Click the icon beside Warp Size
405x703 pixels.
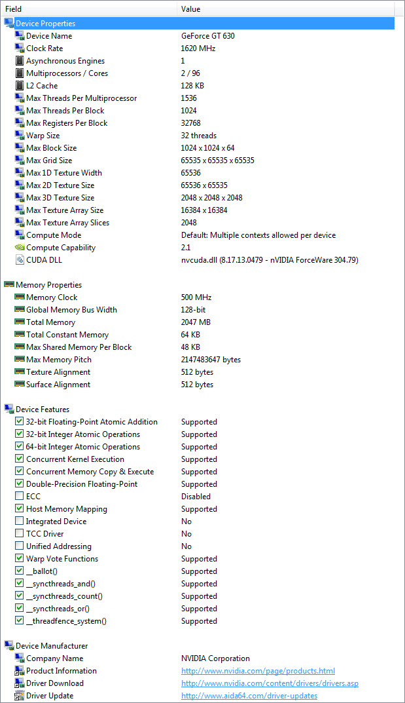click(x=19, y=136)
